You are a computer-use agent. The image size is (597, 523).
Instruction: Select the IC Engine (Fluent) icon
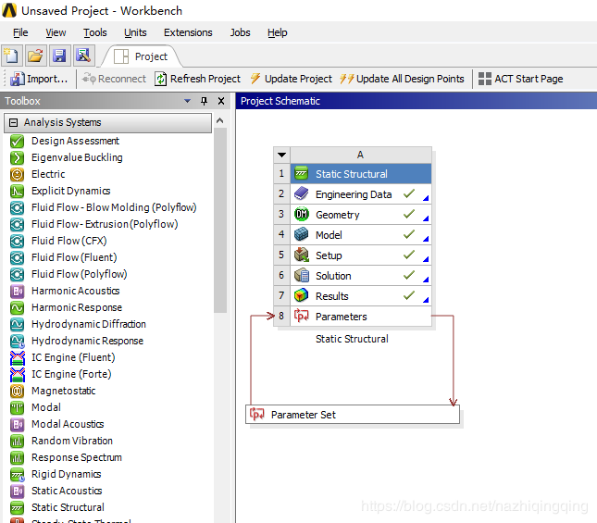click(18, 358)
